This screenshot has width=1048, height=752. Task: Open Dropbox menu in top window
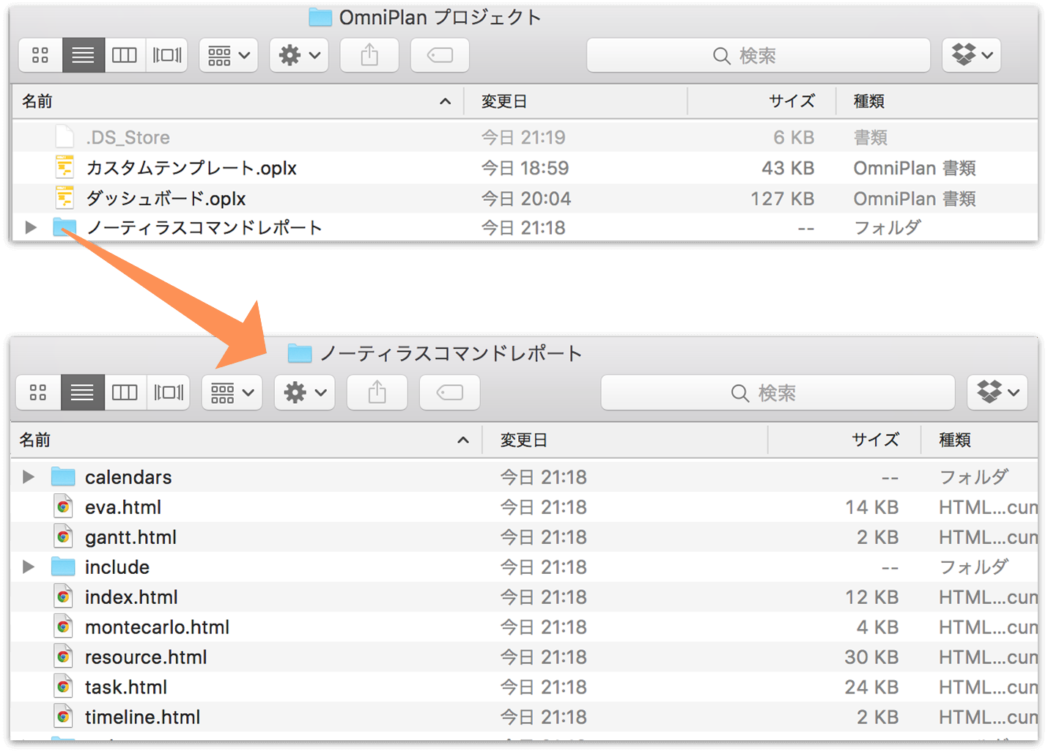click(972, 55)
